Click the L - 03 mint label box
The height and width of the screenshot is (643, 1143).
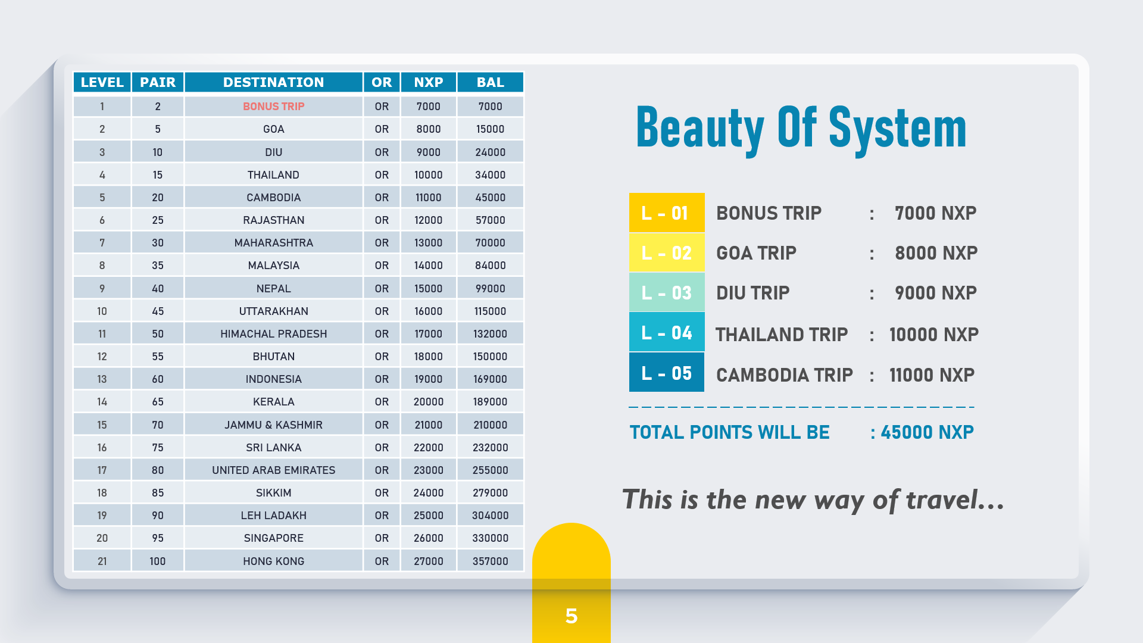[x=667, y=292]
